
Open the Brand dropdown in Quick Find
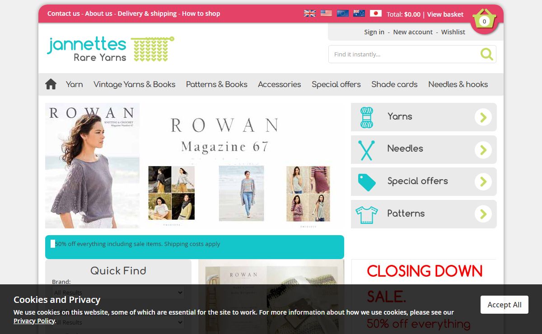pyautogui.click(x=118, y=292)
